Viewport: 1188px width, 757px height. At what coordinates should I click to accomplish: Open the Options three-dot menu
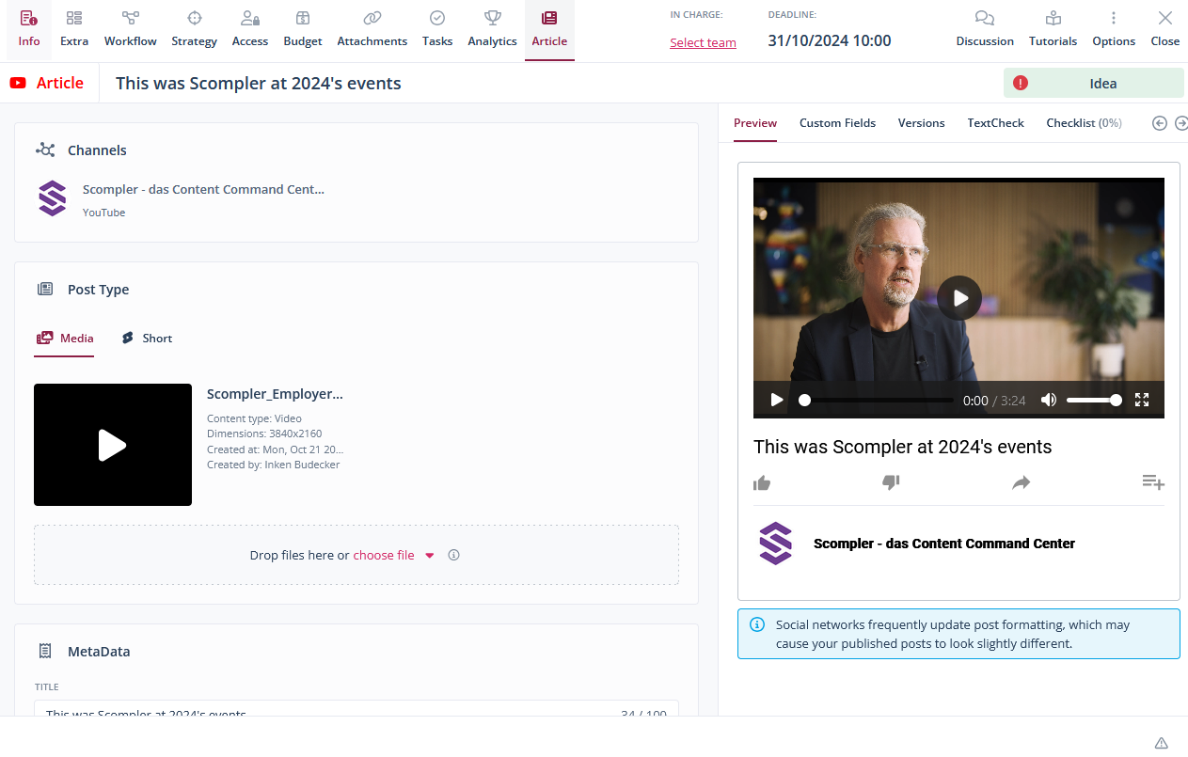(x=1113, y=19)
